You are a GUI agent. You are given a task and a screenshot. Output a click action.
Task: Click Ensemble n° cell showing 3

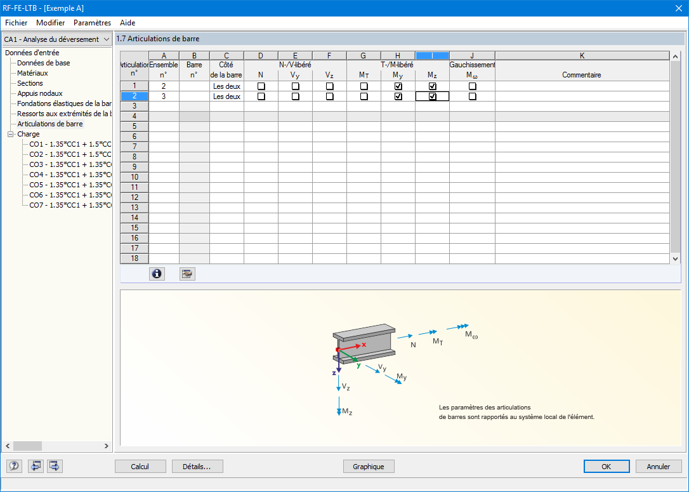(x=164, y=96)
